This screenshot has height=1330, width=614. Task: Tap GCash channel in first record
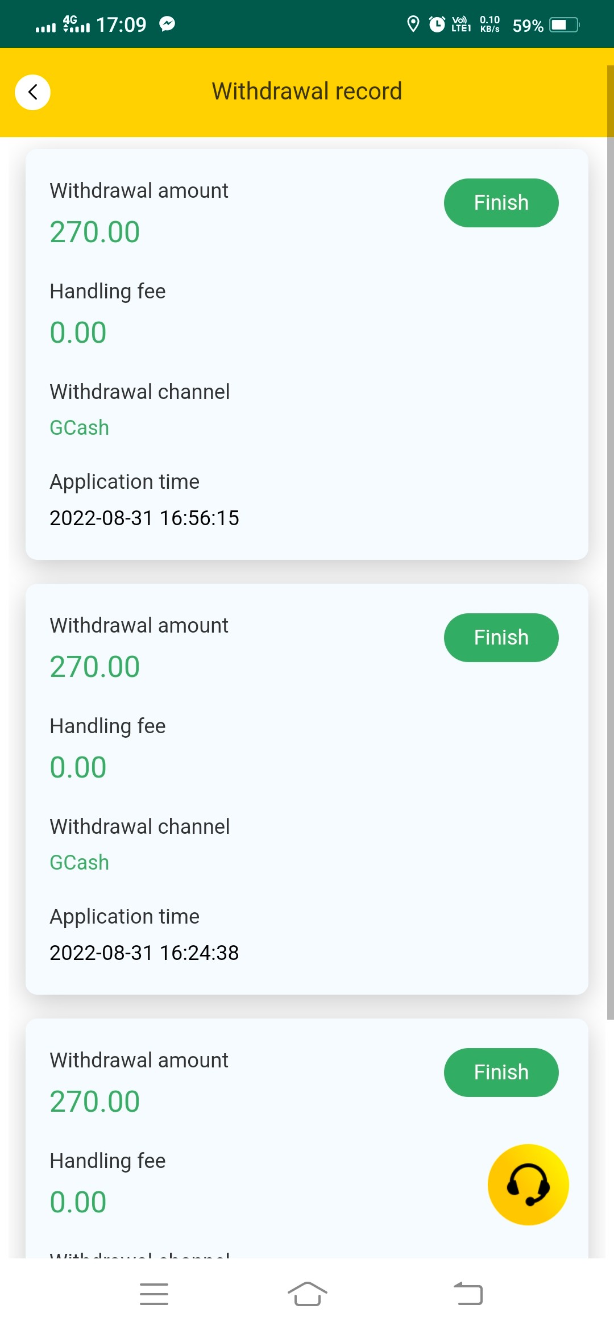coord(80,427)
